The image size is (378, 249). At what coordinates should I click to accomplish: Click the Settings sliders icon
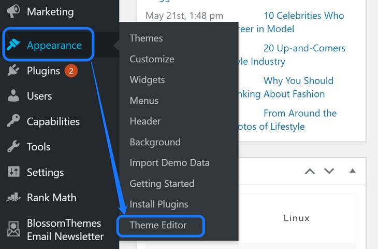(14, 172)
